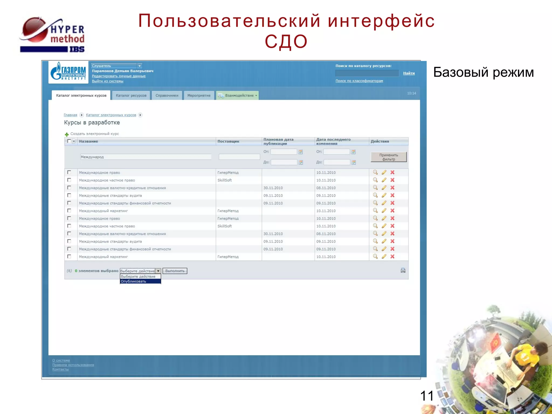Open the 'Взаимодействие' dropdown tab
Screen dimensions: 552x414
[x=237, y=95]
